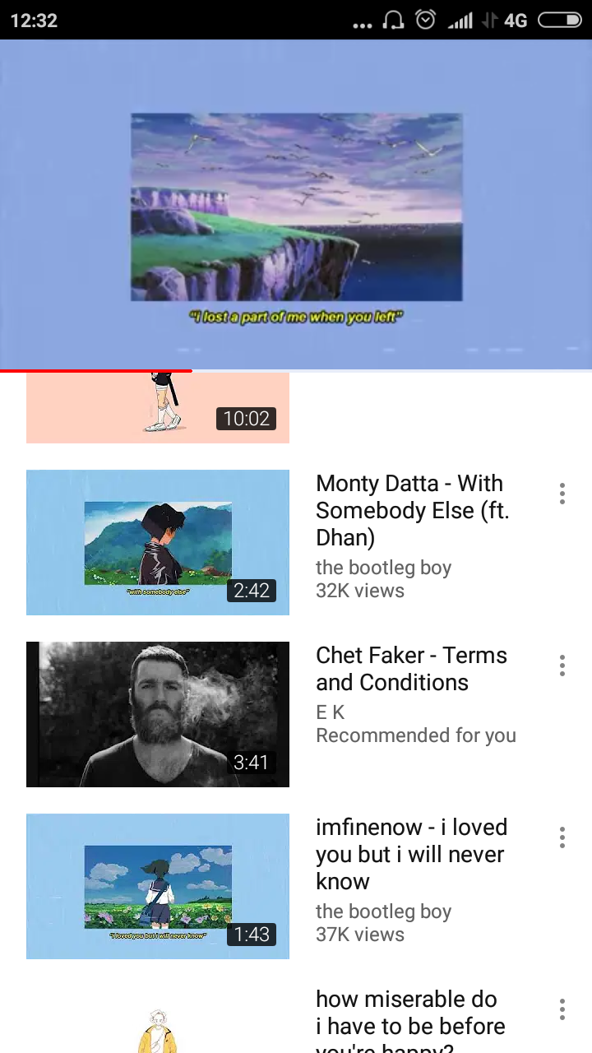Tap the playing video to show controls
This screenshot has width=592, height=1053.
(296, 204)
